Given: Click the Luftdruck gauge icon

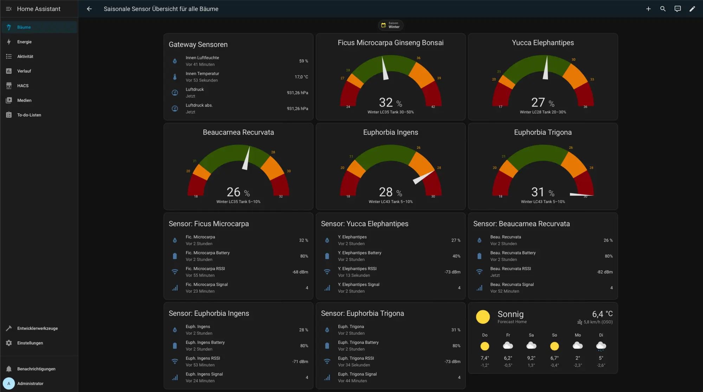Looking at the screenshot, I should (x=175, y=92).
